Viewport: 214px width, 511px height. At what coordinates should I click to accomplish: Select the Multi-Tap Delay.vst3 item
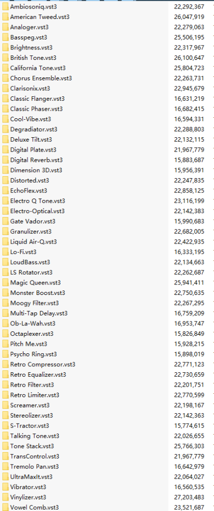coord(39,313)
